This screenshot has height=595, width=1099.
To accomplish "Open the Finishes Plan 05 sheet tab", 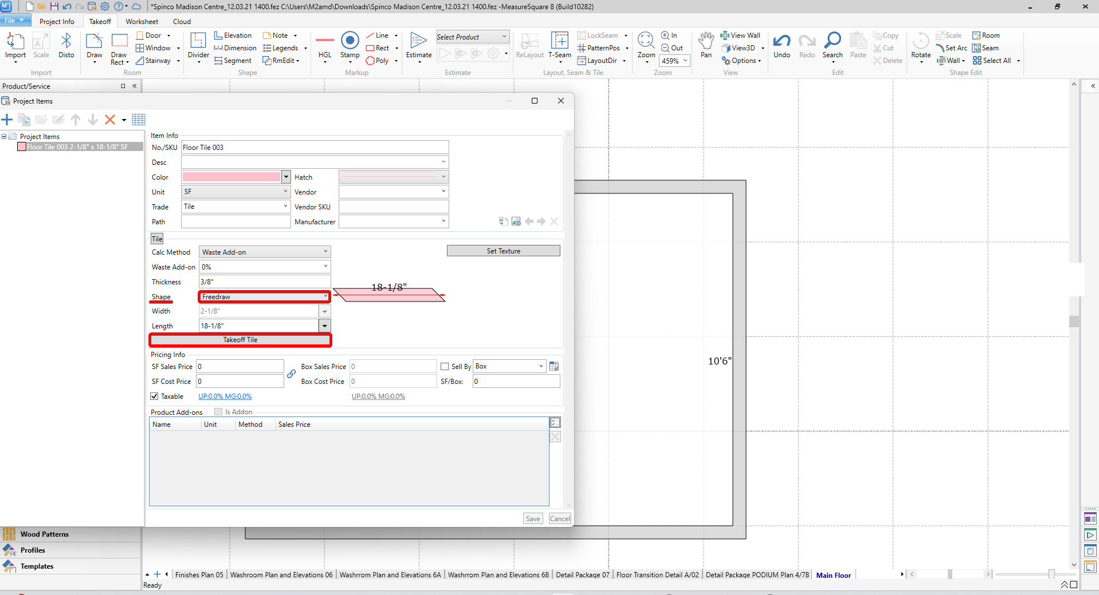I will (199, 575).
